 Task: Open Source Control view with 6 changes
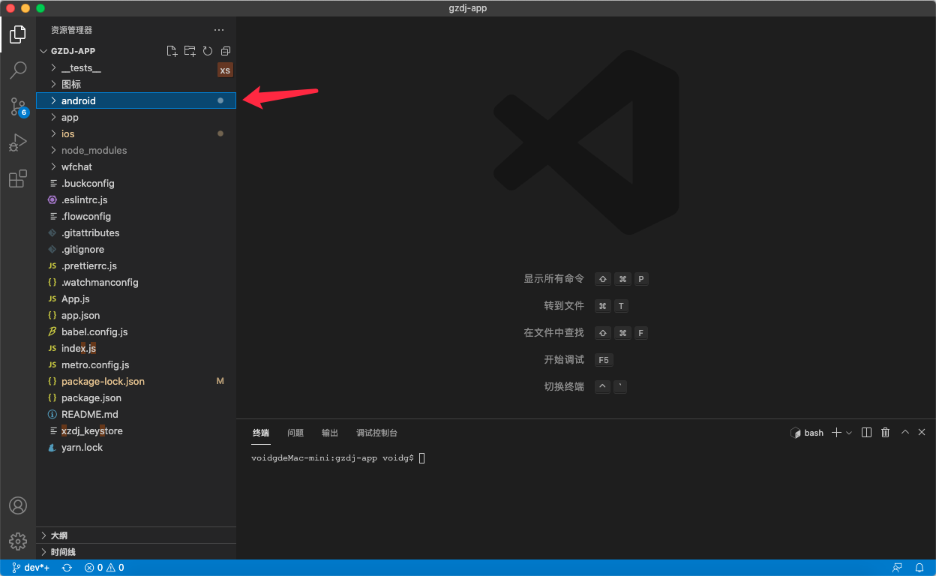click(18, 106)
